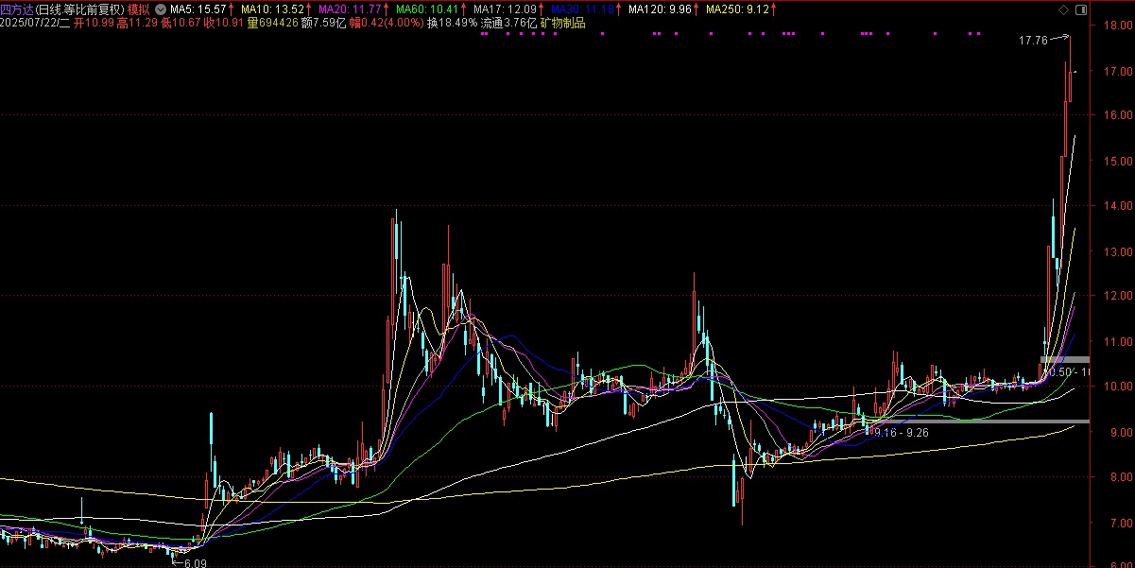Click the change 幅0.42(4.00%) value

[x=387, y=23]
